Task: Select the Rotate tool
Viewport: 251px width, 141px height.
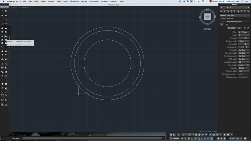Action: click(6, 64)
